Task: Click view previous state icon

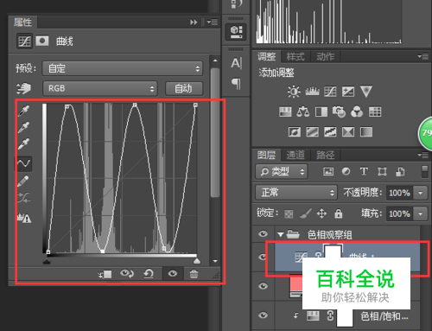Action: click(x=127, y=273)
